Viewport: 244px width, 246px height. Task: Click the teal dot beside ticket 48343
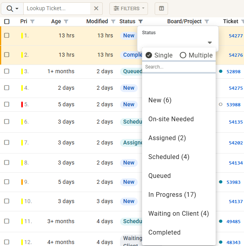point(221,242)
